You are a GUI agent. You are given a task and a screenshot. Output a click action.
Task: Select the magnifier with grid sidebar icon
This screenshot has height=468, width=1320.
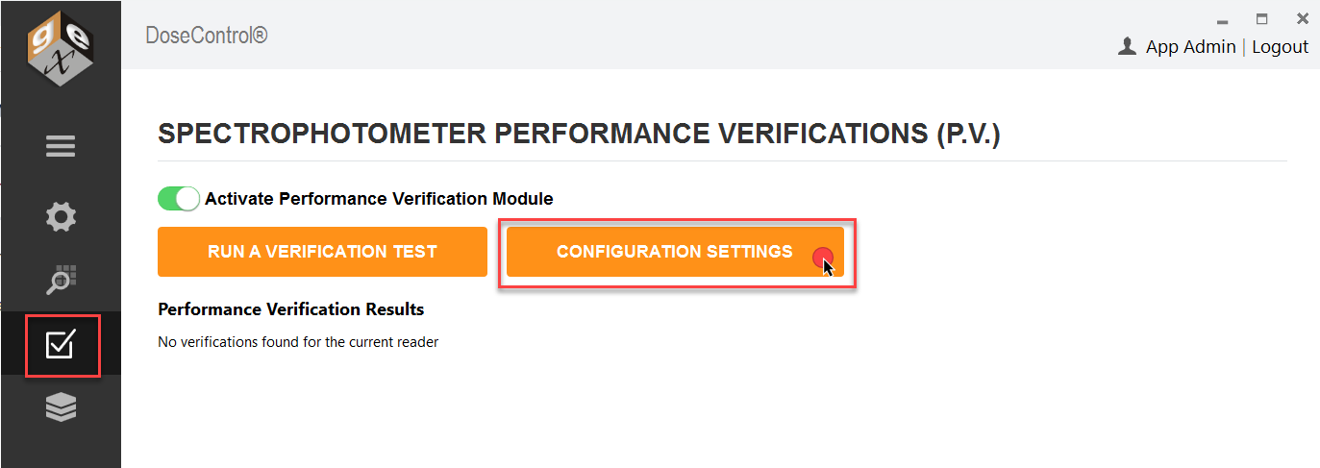pos(61,280)
